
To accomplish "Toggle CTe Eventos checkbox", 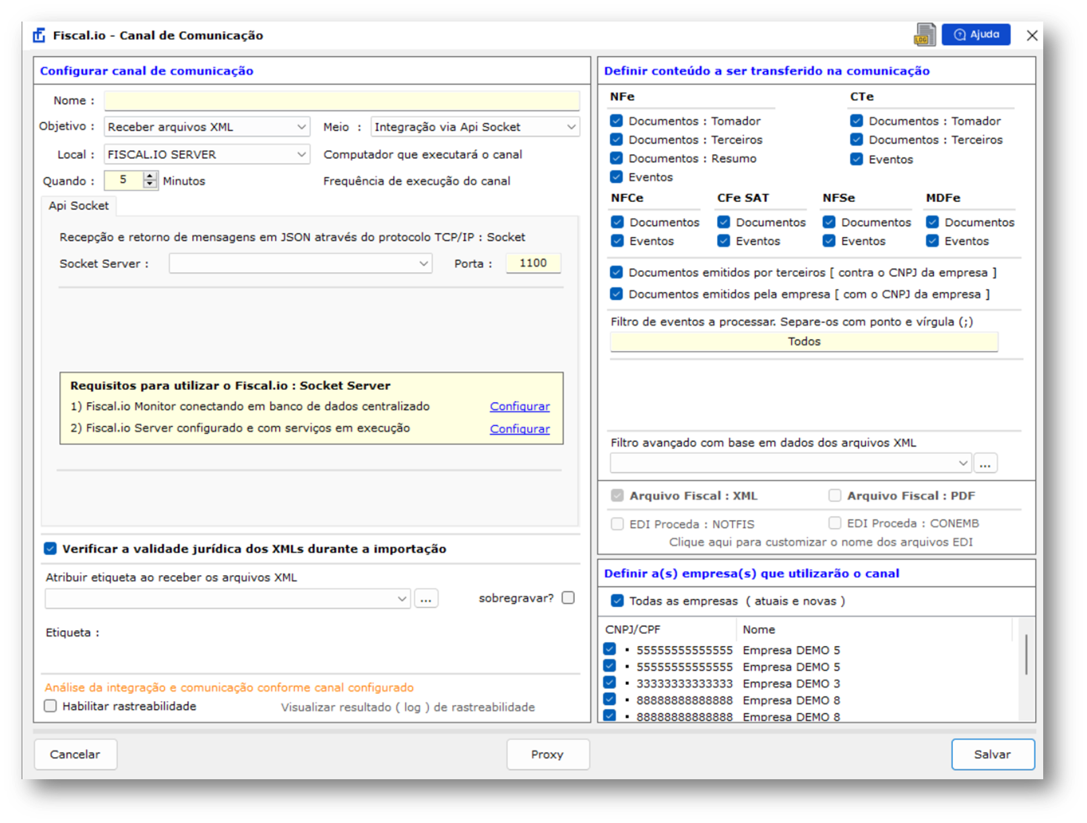I will coord(856,159).
